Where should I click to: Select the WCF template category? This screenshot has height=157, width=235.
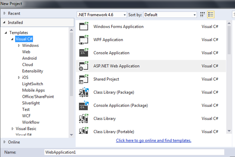pyautogui.click(x=26, y=116)
